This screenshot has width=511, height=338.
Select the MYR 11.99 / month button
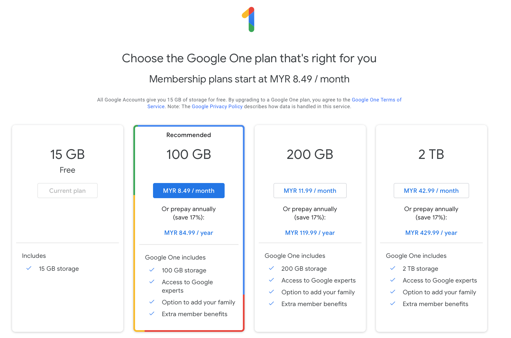coord(310,191)
